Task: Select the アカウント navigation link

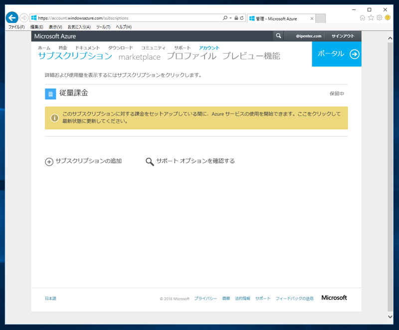Action: [209, 48]
